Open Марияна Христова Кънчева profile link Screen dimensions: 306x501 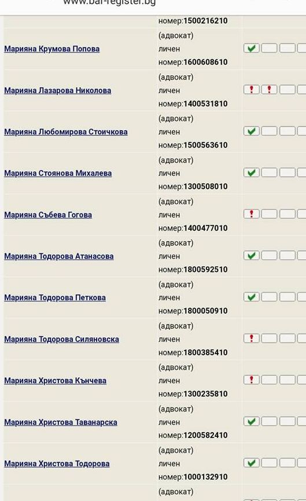click(x=56, y=381)
